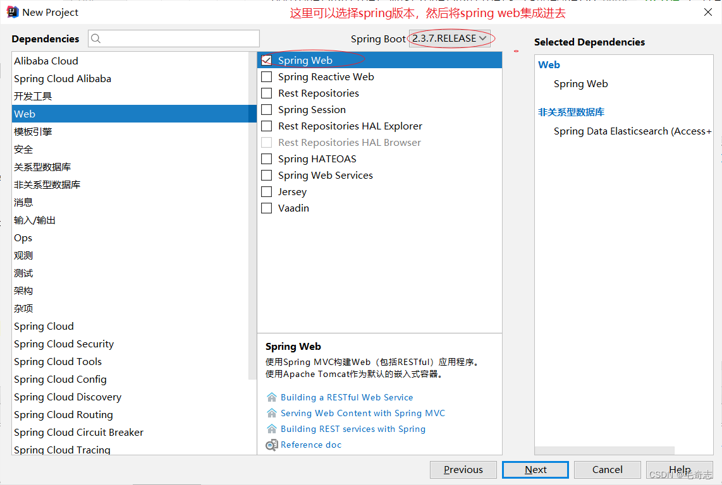The height and width of the screenshot is (485, 722).
Task: Click the Web group header in Selected Dependencies
Action: point(549,65)
